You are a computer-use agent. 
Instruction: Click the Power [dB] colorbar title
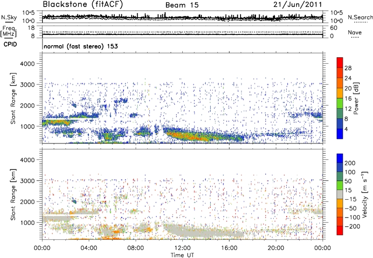pos(356,98)
